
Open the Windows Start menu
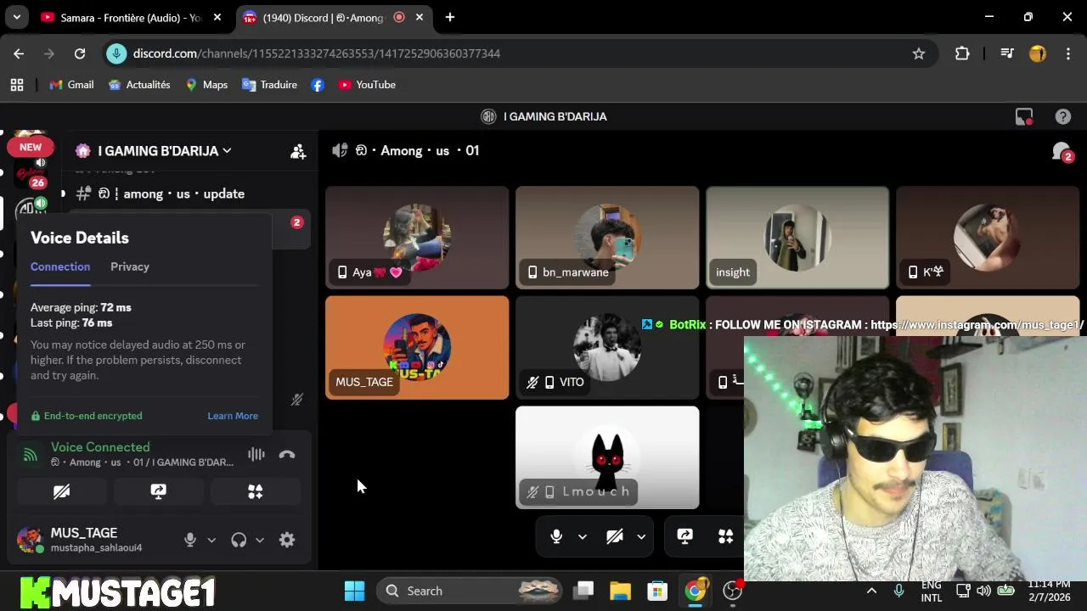click(354, 591)
